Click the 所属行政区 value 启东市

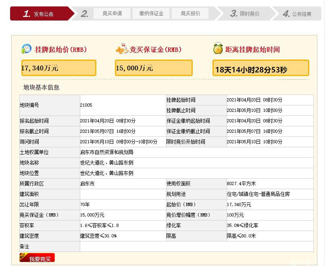tap(87, 184)
